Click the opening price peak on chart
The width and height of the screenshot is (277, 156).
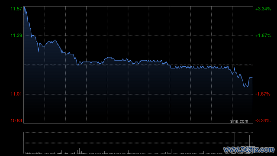point(25,7)
